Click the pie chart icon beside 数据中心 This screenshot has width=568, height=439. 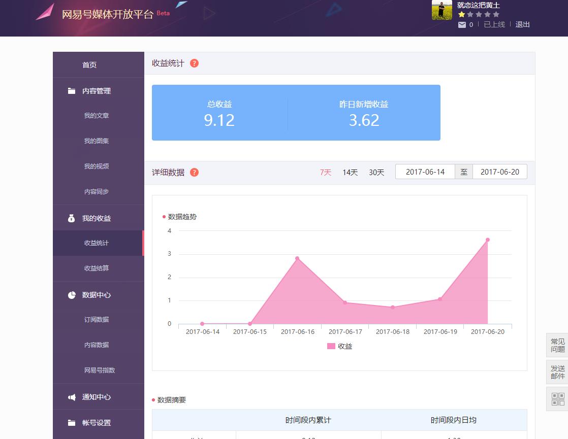pos(71,294)
